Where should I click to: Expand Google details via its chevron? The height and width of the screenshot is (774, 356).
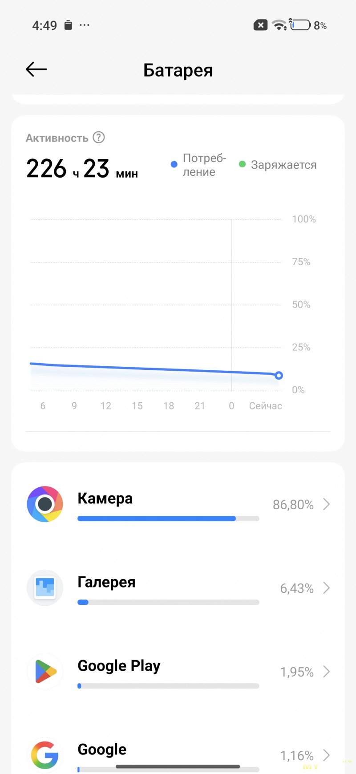(x=327, y=755)
